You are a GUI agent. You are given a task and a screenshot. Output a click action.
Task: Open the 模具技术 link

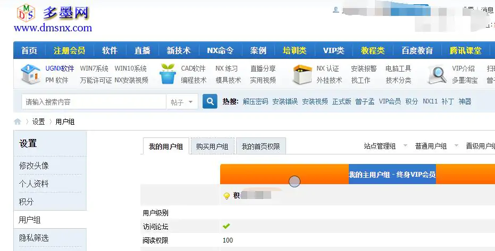[228, 80]
